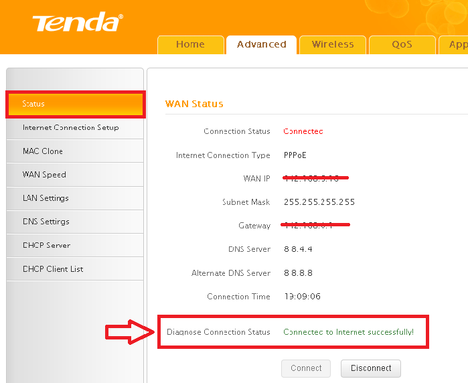
Task: Open the Home tab
Action: [190, 45]
